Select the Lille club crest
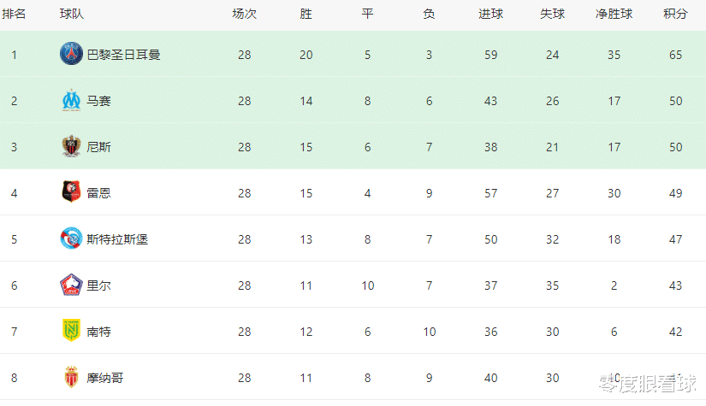Viewport: 706px width, 406px height. 71,285
